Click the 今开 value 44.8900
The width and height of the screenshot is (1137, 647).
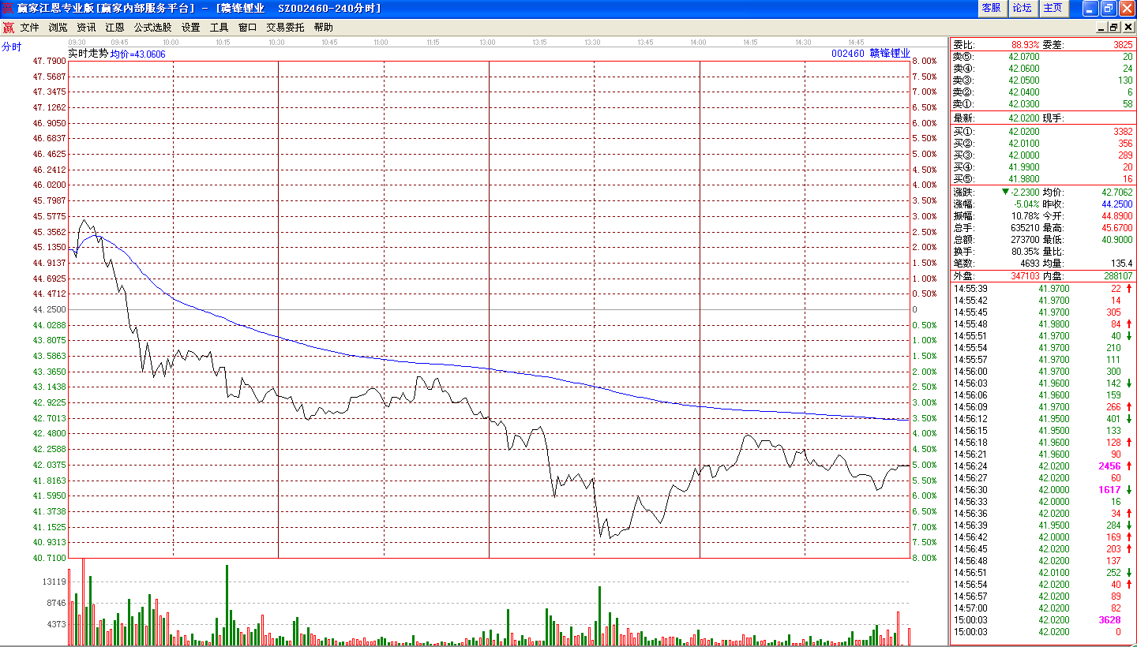[x=1117, y=215]
